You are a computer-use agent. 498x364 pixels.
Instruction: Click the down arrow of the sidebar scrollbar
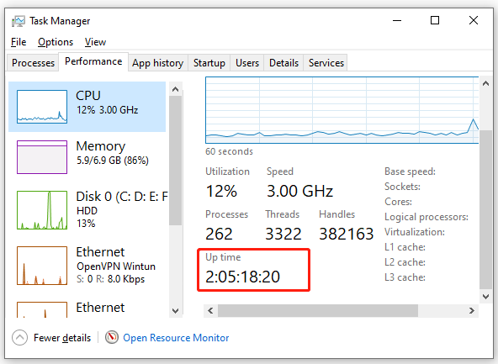tap(175, 310)
